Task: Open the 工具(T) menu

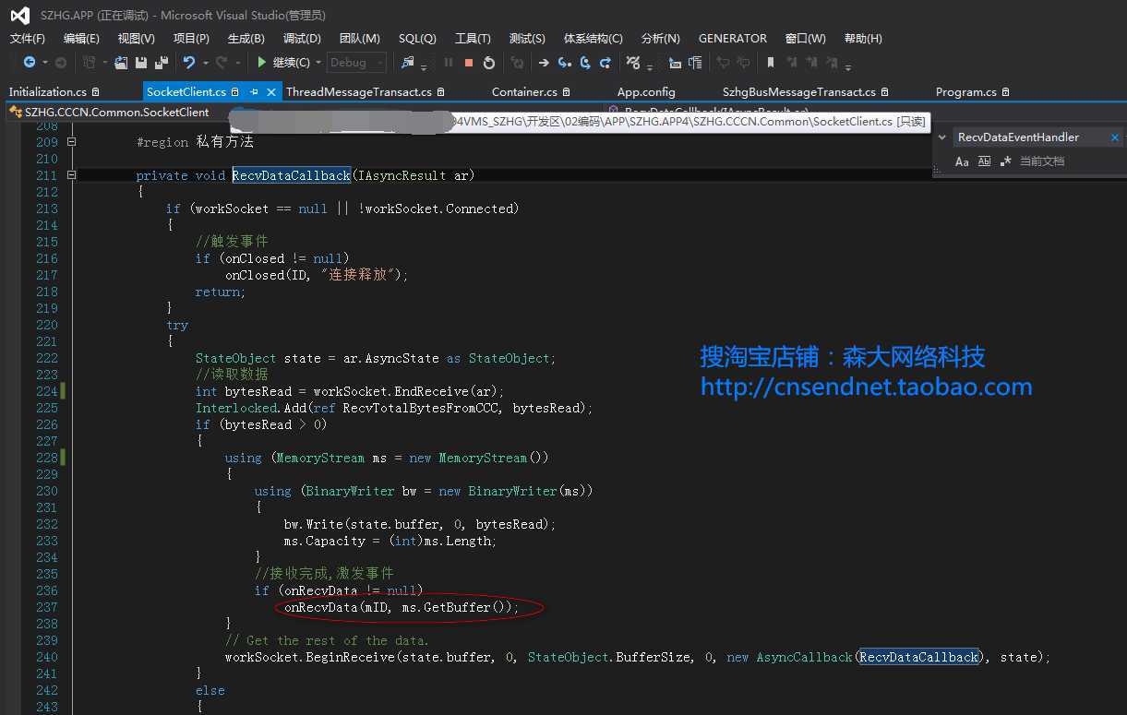Action: pos(473,38)
